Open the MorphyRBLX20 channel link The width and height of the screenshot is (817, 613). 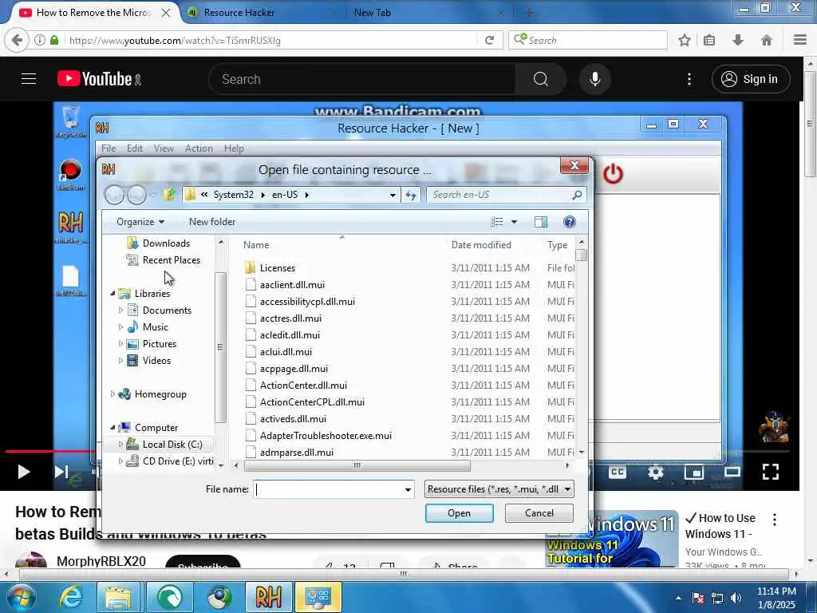(101, 561)
